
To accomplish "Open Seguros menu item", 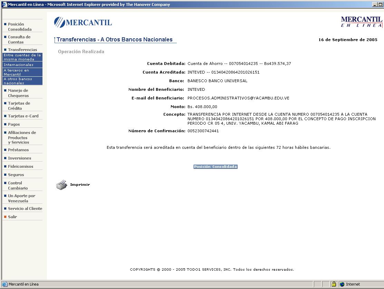I will pos(16,175).
